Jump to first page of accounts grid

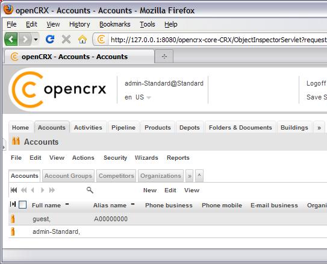click(14, 190)
